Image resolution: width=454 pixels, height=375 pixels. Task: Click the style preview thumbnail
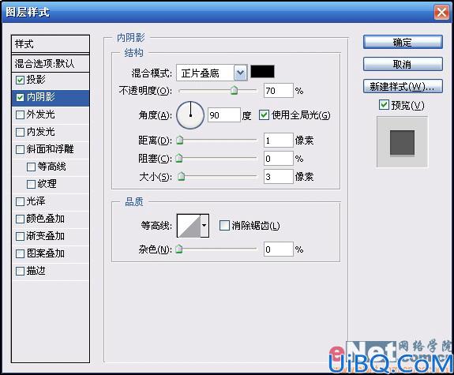[x=402, y=142]
